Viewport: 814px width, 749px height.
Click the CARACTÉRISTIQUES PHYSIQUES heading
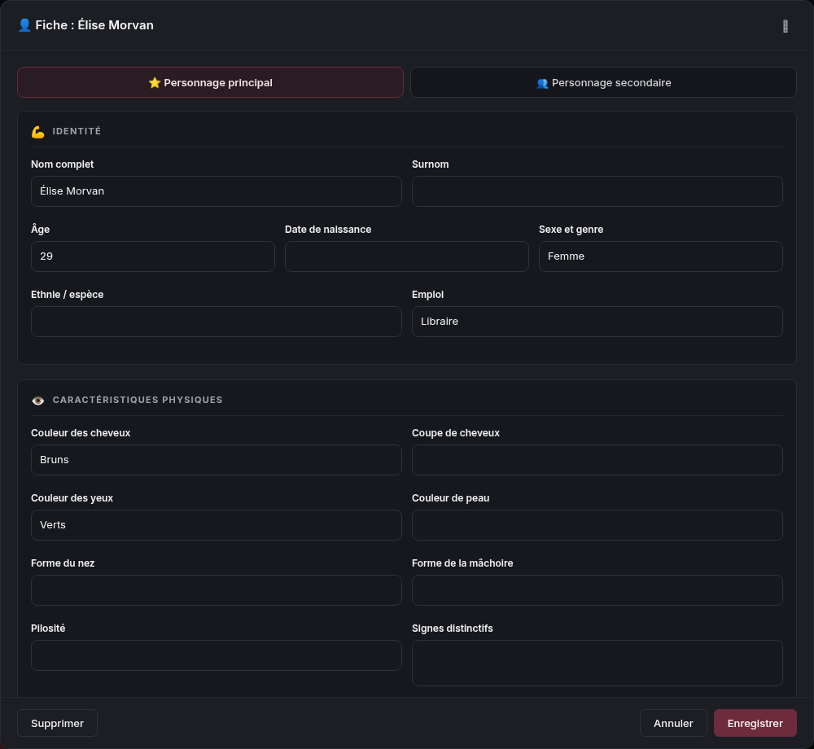pyautogui.click(x=138, y=400)
